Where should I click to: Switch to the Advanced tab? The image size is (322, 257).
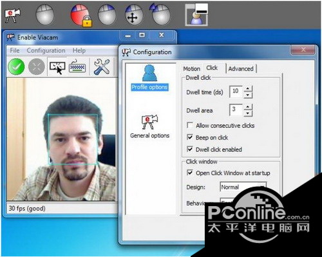coord(241,69)
